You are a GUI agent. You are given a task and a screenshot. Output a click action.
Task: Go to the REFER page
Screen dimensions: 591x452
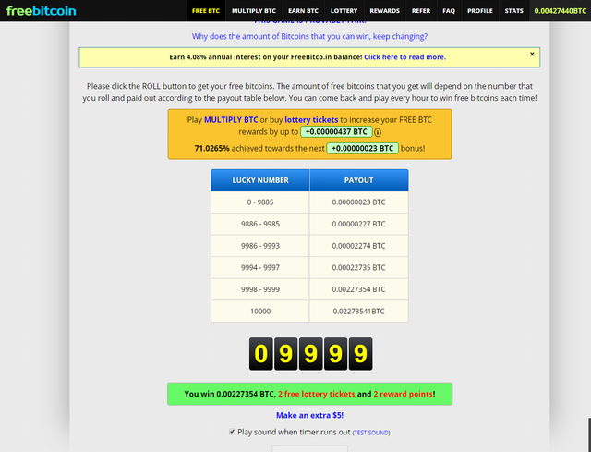421,10
